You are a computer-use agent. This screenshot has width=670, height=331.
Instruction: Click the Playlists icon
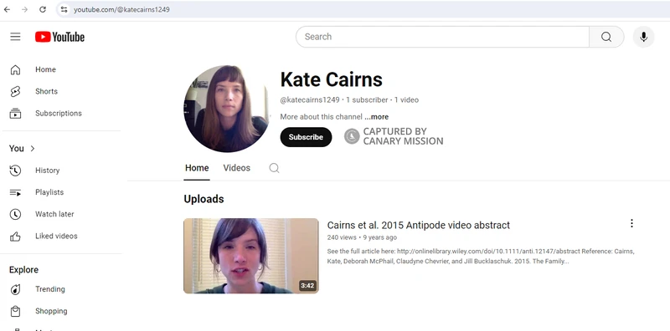click(15, 192)
